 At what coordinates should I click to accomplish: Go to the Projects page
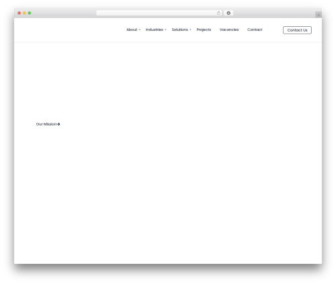[204, 30]
